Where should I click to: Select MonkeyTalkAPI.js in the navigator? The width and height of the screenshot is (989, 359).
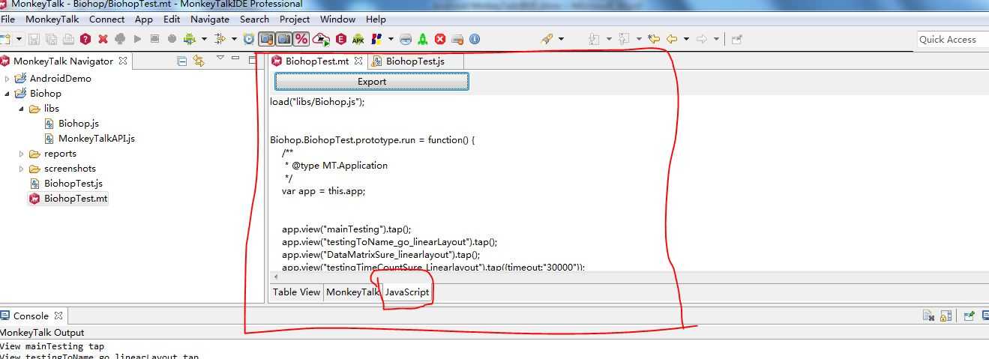(96, 139)
